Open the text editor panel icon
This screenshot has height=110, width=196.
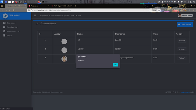point(13,2)
